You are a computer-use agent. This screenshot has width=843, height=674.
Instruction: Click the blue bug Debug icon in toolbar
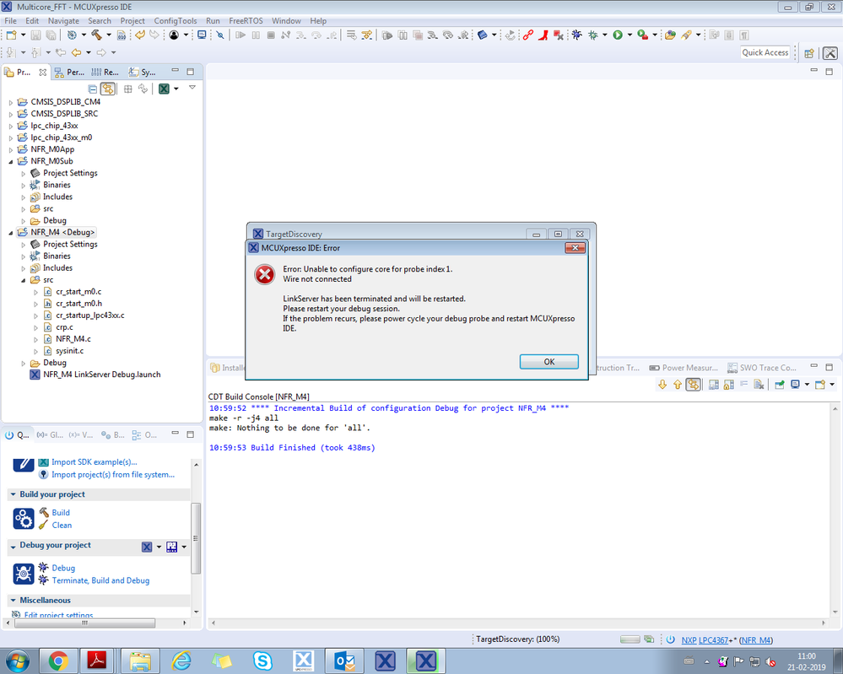tap(576, 35)
